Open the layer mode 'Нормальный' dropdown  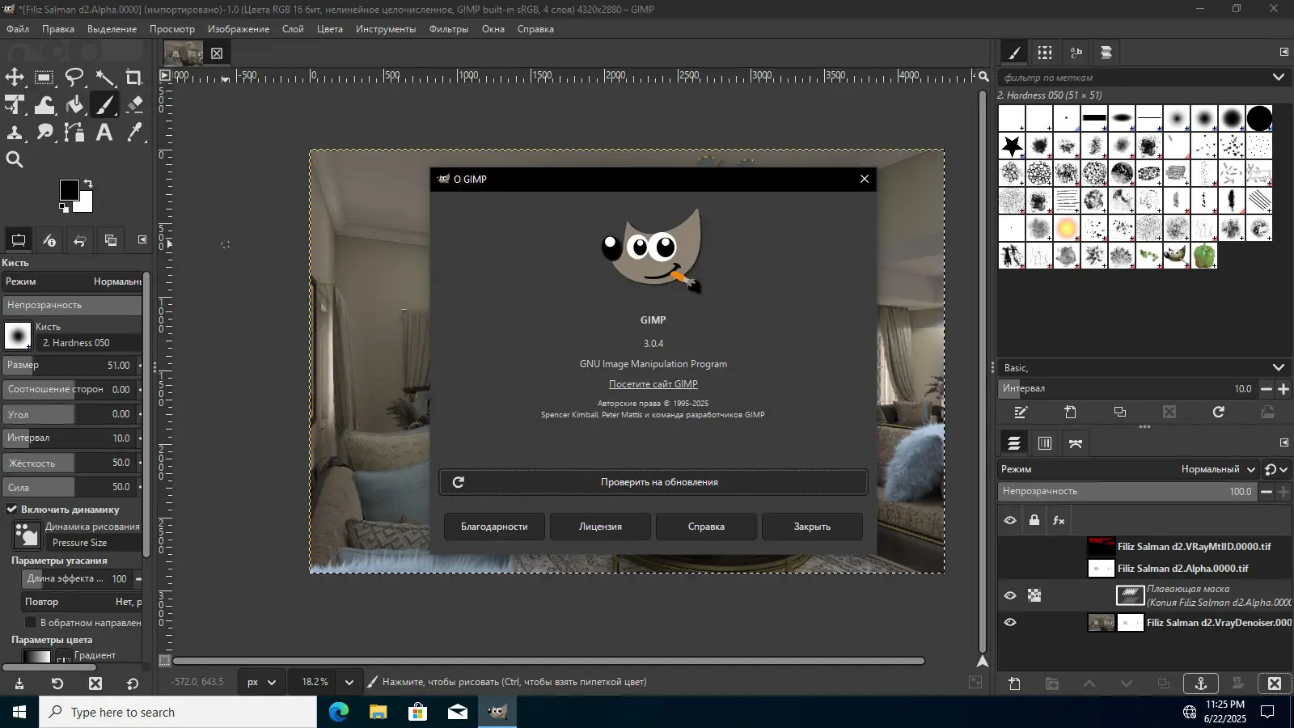point(1128,469)
